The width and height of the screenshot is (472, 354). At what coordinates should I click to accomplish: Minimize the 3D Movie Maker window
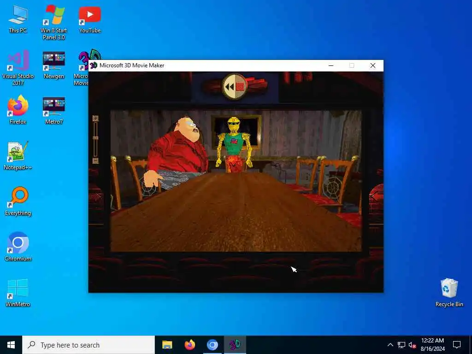[331, 65]
